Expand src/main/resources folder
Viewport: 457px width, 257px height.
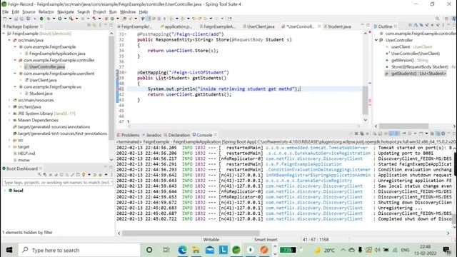[x=9, y=100]
